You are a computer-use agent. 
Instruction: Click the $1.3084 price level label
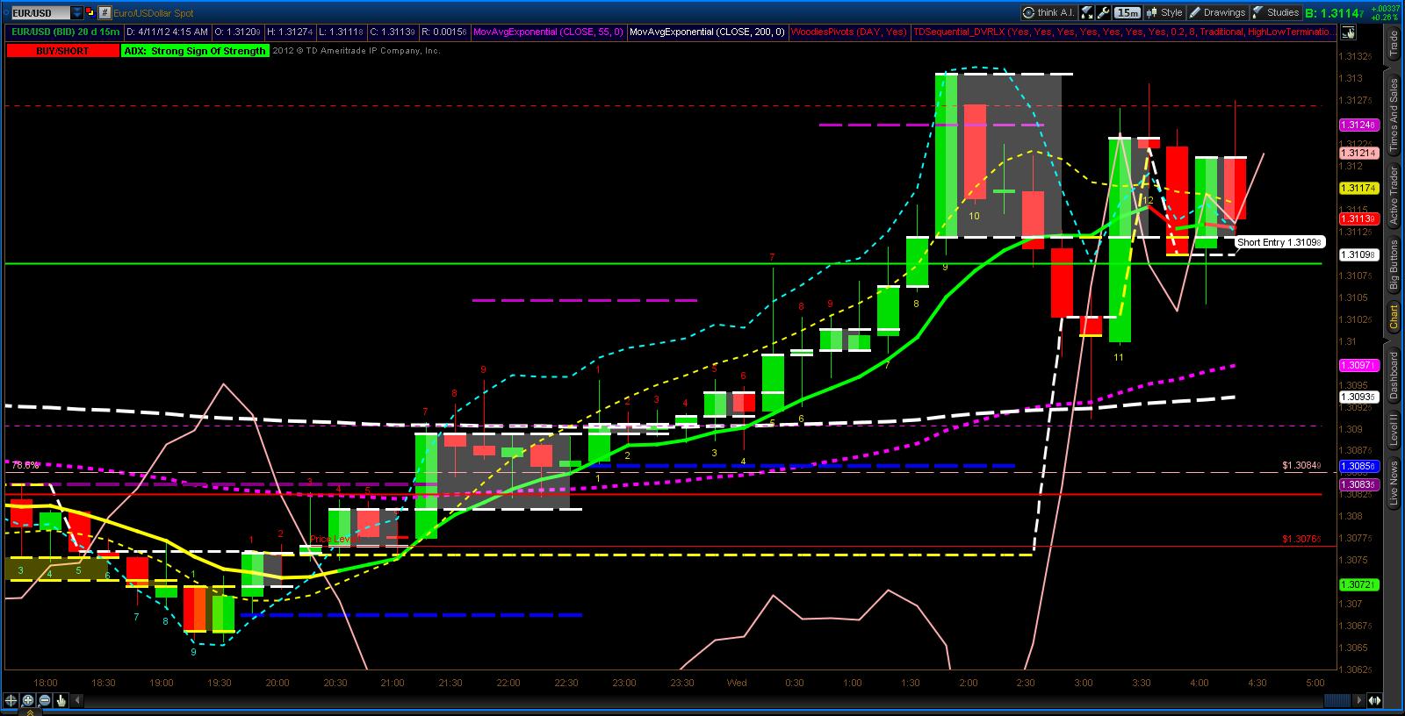tap(1301, 465)
